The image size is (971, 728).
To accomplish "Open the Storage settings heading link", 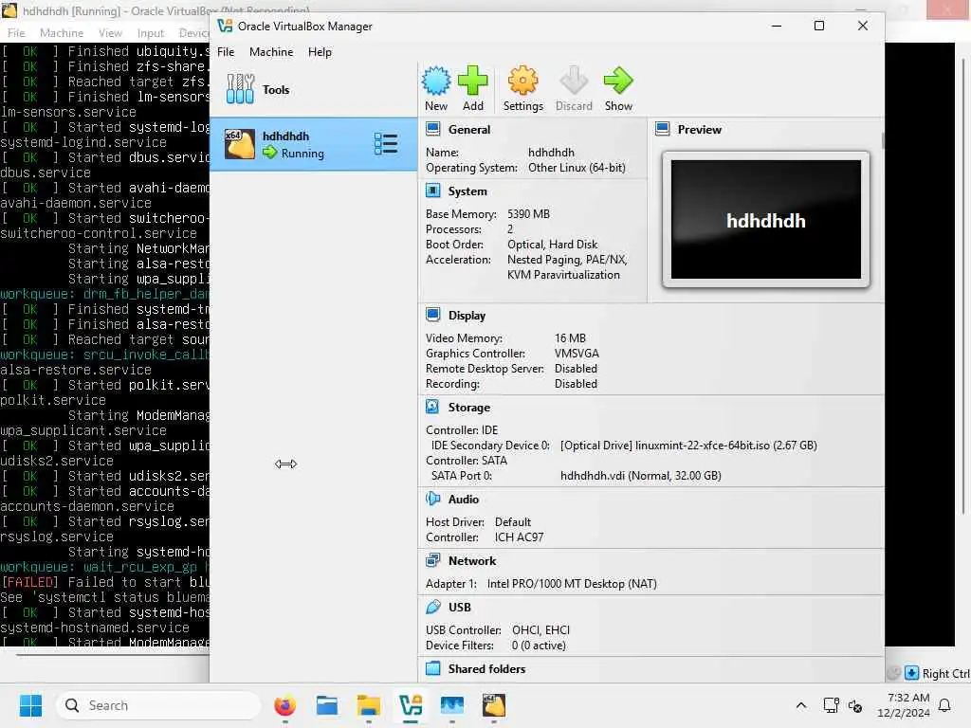I will [x=468, y=408].
